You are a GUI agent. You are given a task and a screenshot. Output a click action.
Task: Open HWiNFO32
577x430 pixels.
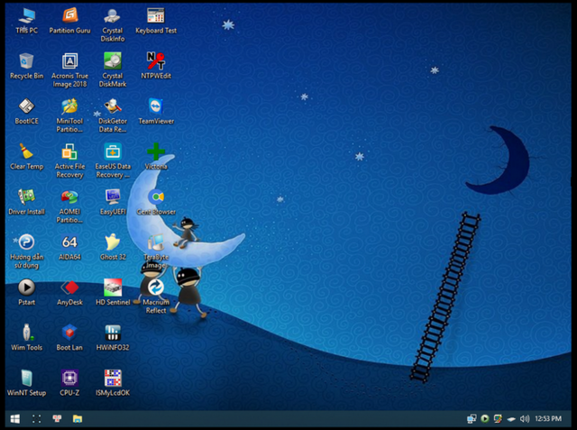tap(113, 338)
